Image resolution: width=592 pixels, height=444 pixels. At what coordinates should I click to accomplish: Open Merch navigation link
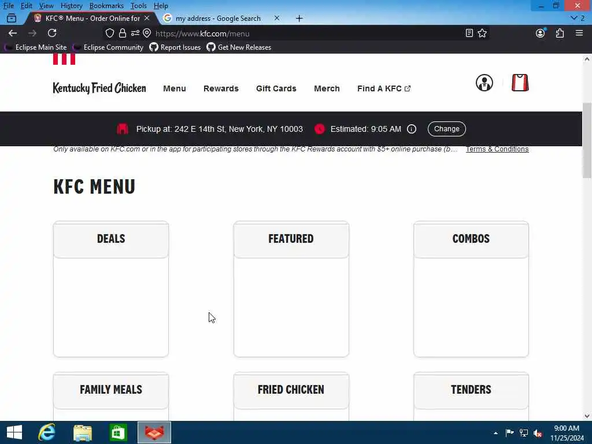327,88
